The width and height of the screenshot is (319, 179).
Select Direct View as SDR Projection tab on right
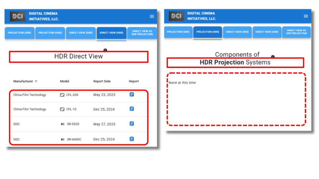(296, 32)
